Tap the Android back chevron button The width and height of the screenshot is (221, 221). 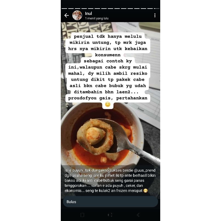pos(138,215)
